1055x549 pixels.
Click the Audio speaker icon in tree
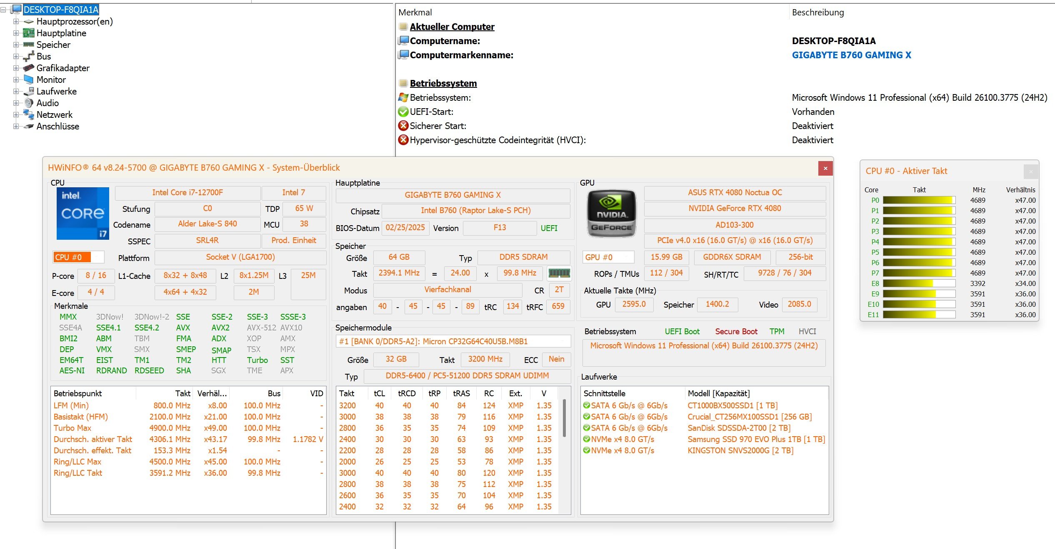29,103
